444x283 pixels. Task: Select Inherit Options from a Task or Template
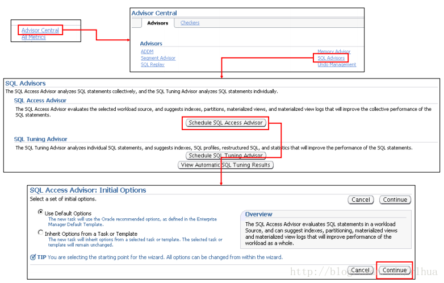pos(40,232)
